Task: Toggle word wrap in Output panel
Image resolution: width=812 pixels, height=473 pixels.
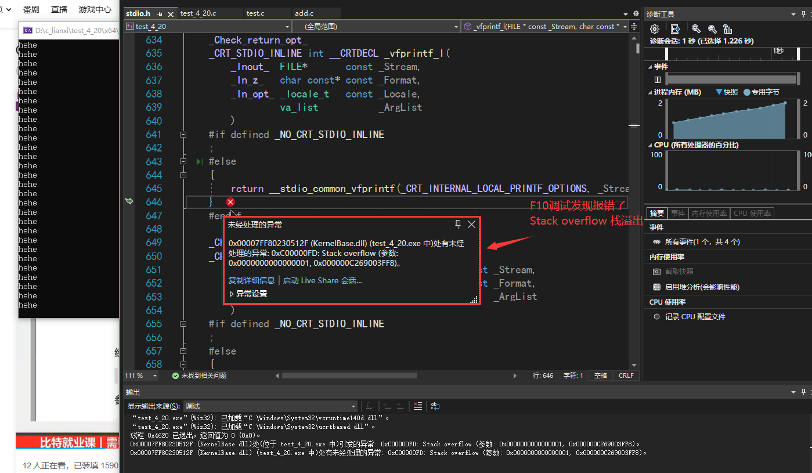Action: (x=435, y=406)
